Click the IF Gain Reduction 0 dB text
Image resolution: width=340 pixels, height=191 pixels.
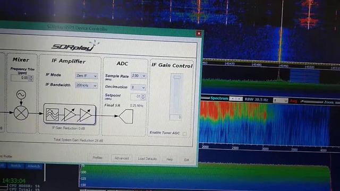[x=69, y=128]
